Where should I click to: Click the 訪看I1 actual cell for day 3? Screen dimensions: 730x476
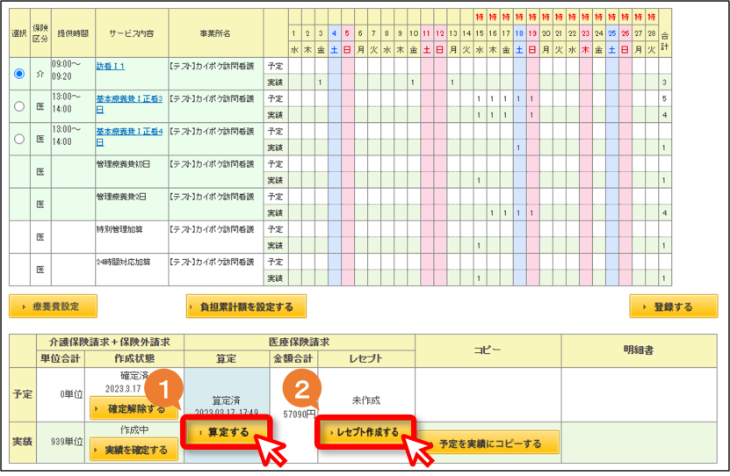pyautogui.click(x=321, y=83)
